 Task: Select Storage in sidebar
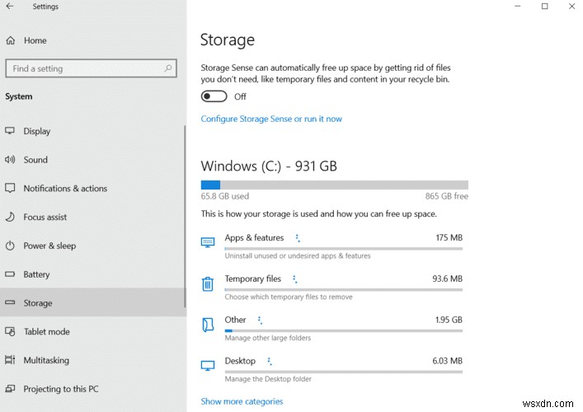[x=92, y=302]
